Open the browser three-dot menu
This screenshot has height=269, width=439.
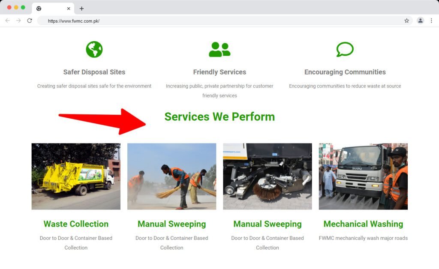tap(431, 21)
